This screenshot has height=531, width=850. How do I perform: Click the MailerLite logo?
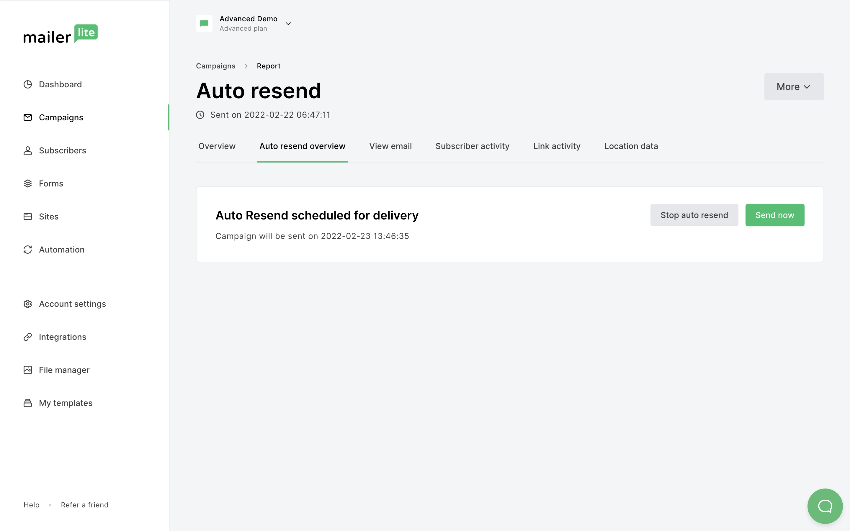click(x=61, y=34)
